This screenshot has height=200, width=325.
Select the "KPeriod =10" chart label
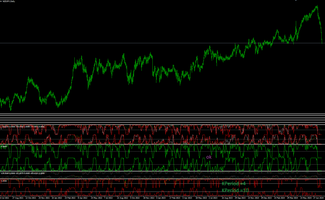235,190
